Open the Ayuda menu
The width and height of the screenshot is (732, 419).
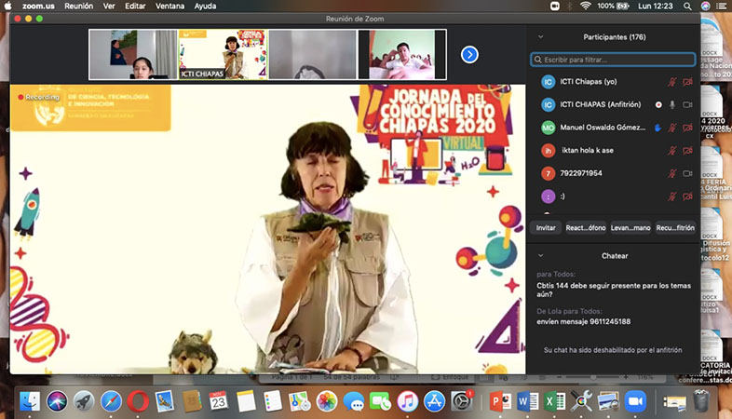pos(205,7)
